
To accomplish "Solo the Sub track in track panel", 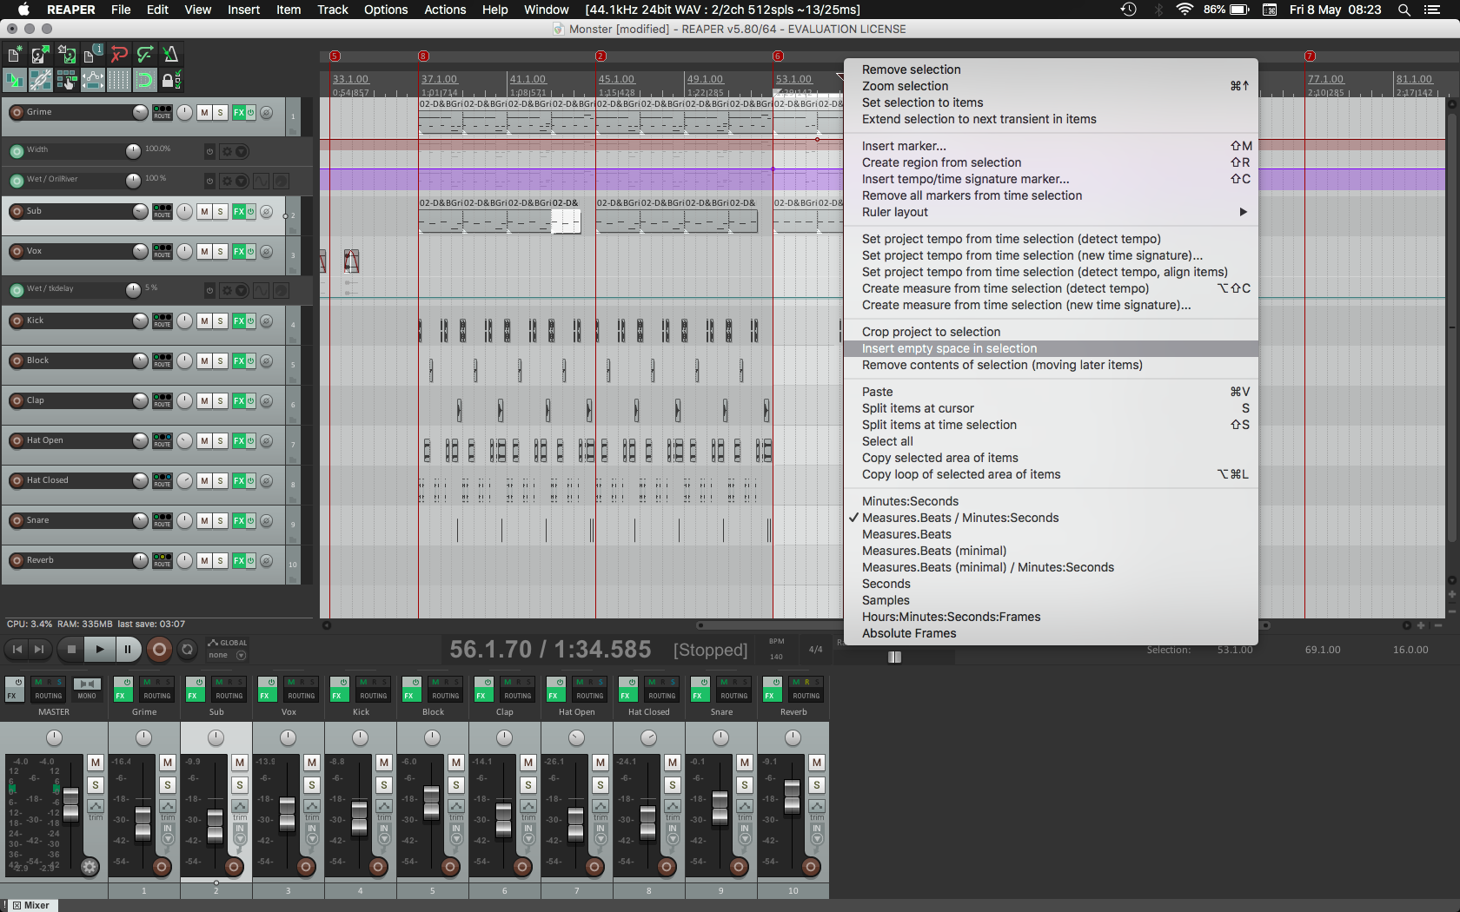I will [220, 212].
